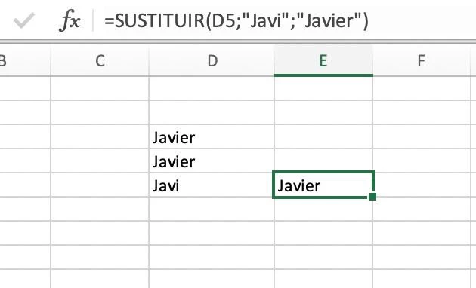The height and width of the screenshot is (288, 476).
Task: Click the empty C cell left of Javi
Action: (100, 185)
